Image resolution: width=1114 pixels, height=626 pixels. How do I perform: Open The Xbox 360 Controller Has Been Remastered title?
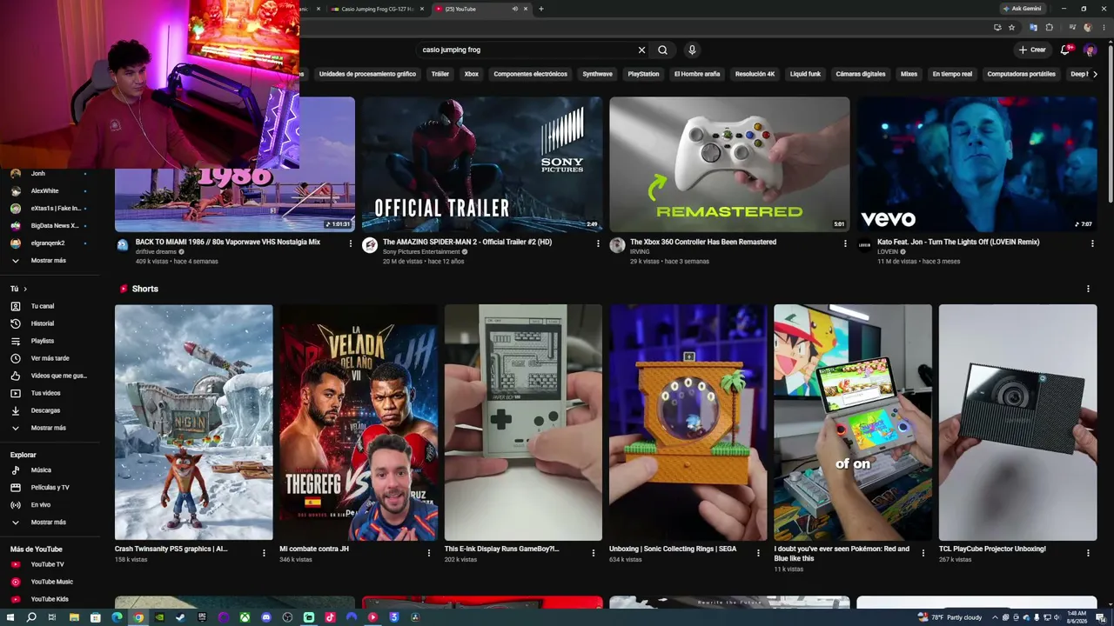[703, 242]
